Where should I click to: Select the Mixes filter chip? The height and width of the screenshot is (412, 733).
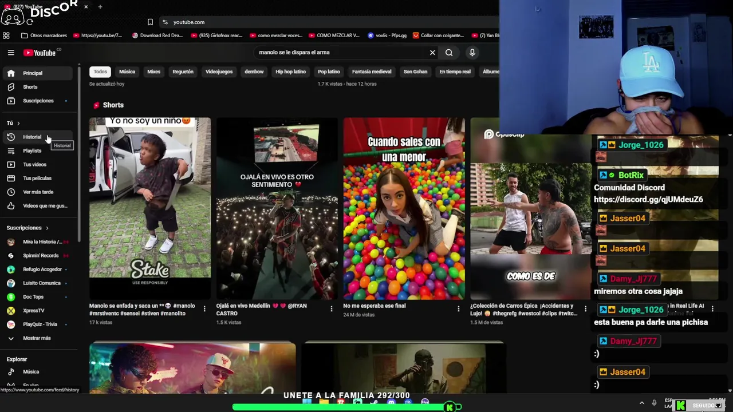coord(153,72)
